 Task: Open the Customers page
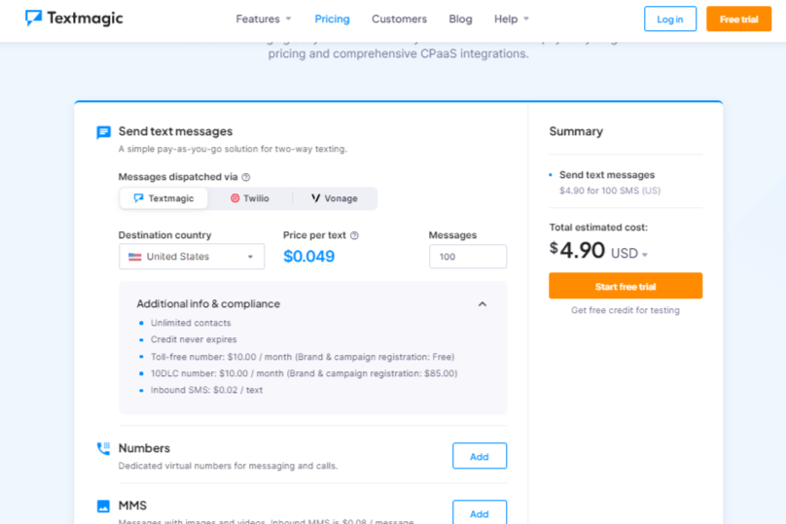399,19
